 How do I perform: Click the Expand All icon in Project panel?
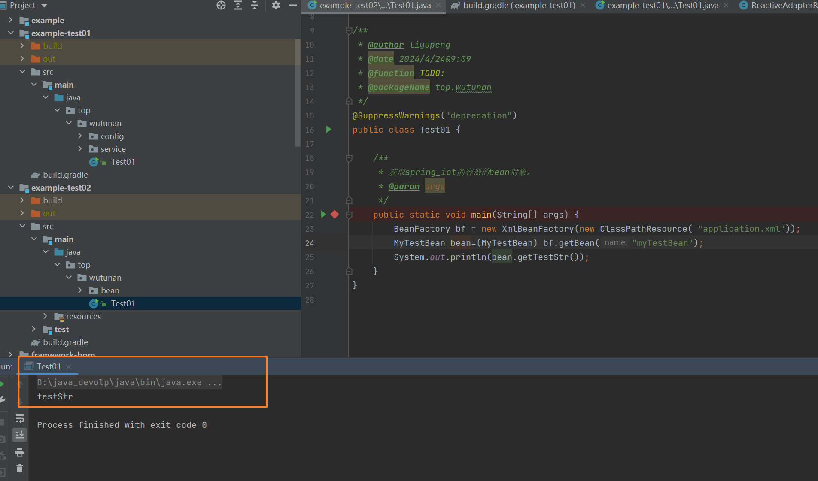[238, 5]
